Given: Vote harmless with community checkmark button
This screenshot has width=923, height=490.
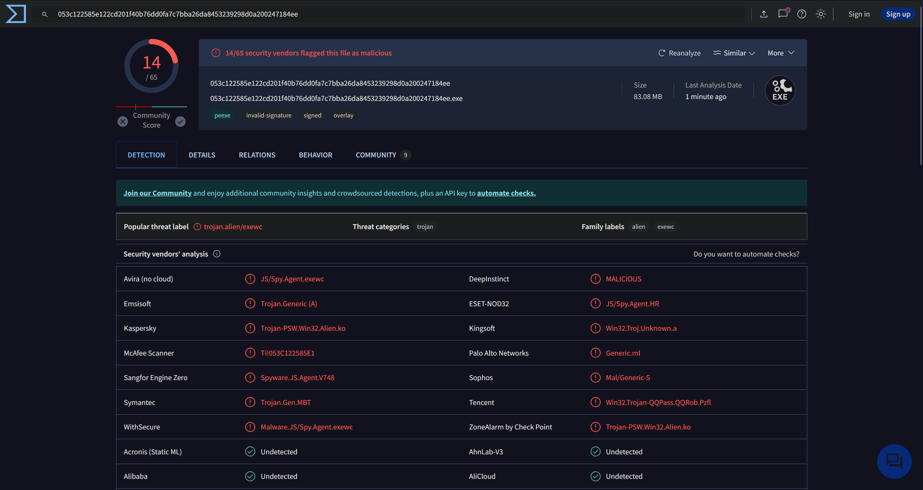Looking at the screenshot, I should click(x=180, y=121).
